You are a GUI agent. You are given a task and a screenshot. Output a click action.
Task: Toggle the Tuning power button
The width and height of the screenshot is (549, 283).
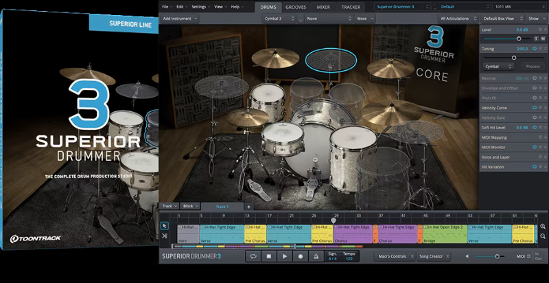point(535,49)
